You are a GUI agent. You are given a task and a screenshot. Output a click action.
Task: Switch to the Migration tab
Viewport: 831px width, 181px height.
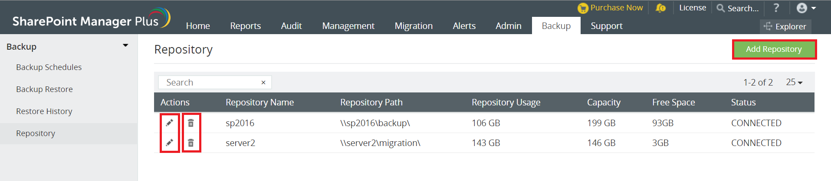[414, 26]
